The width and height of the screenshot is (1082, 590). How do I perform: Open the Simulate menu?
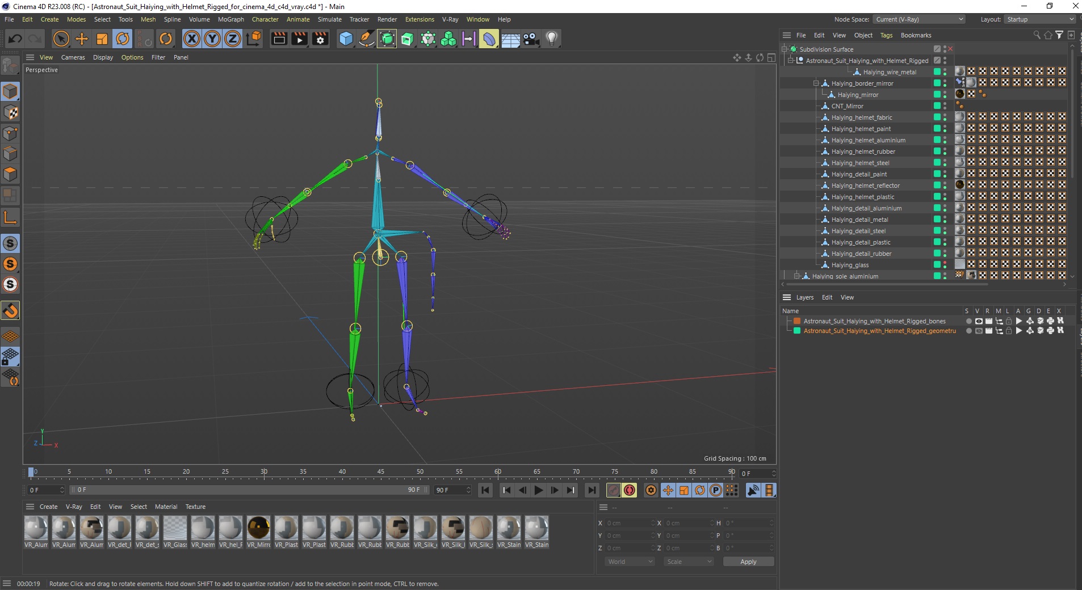330,19
